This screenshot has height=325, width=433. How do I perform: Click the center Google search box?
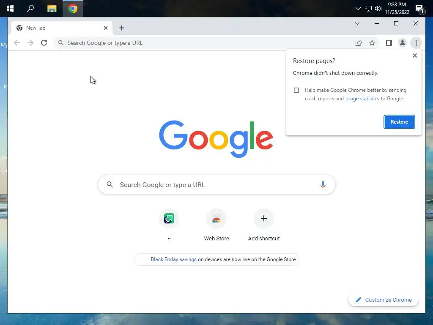[216, 185]
